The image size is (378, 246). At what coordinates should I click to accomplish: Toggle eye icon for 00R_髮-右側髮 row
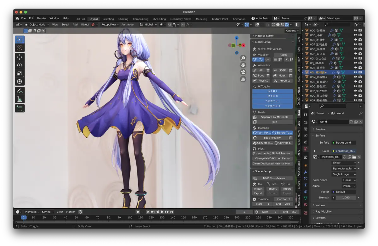point(355,100)
